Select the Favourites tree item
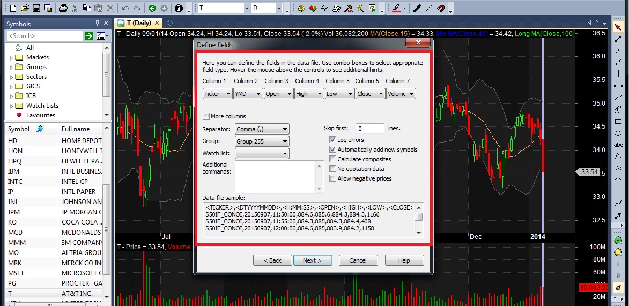The height and width of the screenshot is (306, 629). [41, 115]
